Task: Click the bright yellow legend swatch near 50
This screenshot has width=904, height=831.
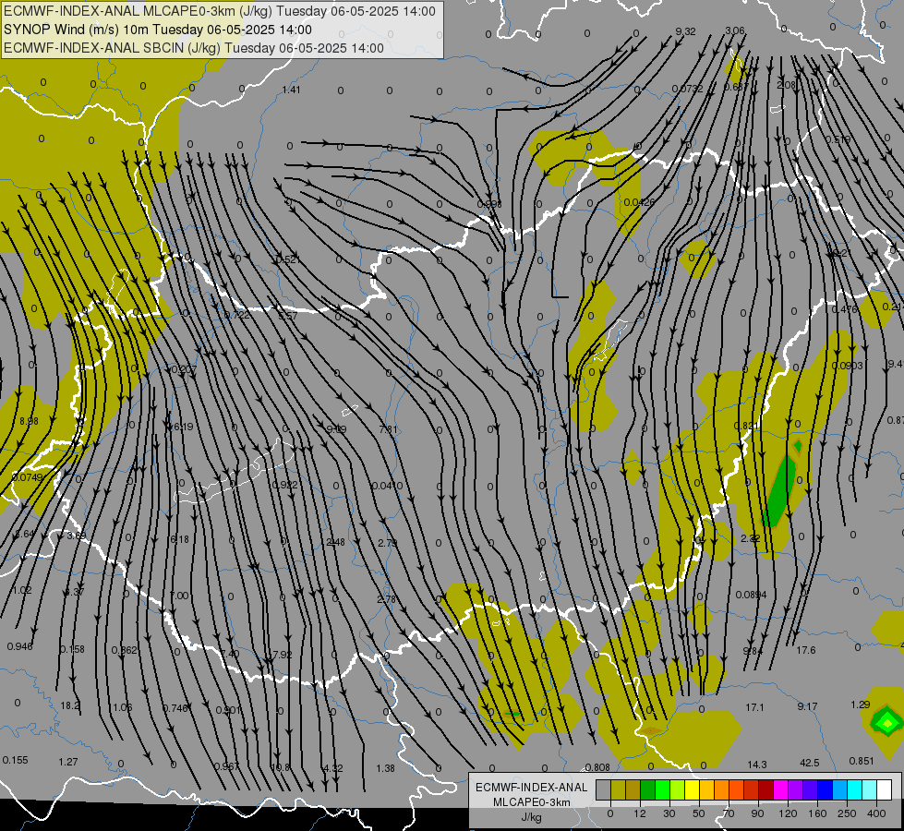Action: pos(692,789)
